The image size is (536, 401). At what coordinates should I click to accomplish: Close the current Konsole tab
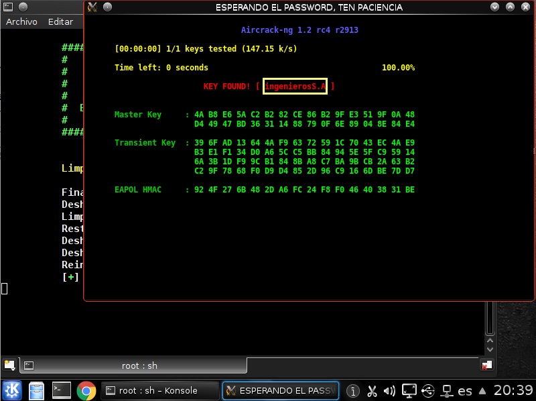point(487,365)
